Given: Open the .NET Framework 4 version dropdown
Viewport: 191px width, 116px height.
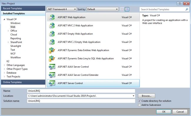Looking at the screenshot, I should coord(62,9).
